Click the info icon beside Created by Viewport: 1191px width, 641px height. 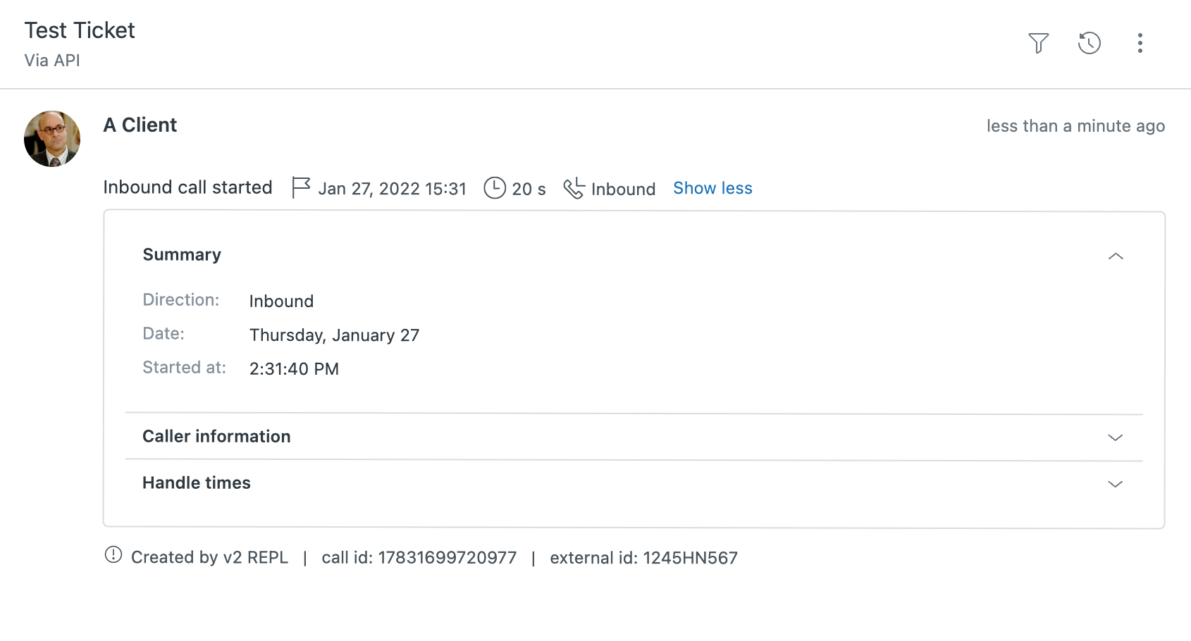pyautogui.click(x=113, y=555)
